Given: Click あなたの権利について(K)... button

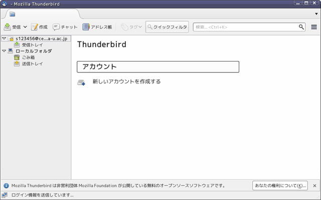Looking at the screenshot, I should (280, 185).
